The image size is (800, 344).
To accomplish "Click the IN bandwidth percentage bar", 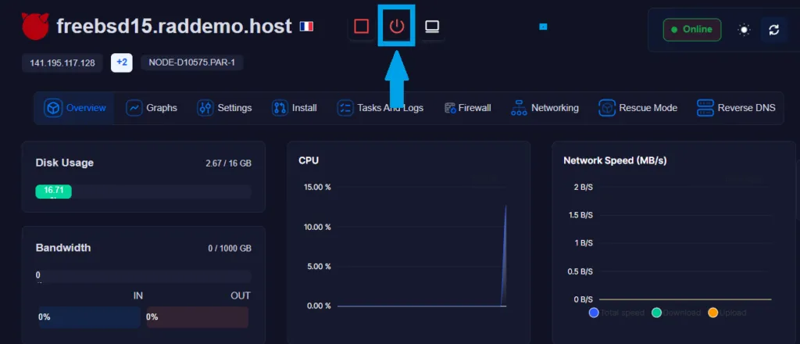I will pyautogui.click(x=89, y=317).
